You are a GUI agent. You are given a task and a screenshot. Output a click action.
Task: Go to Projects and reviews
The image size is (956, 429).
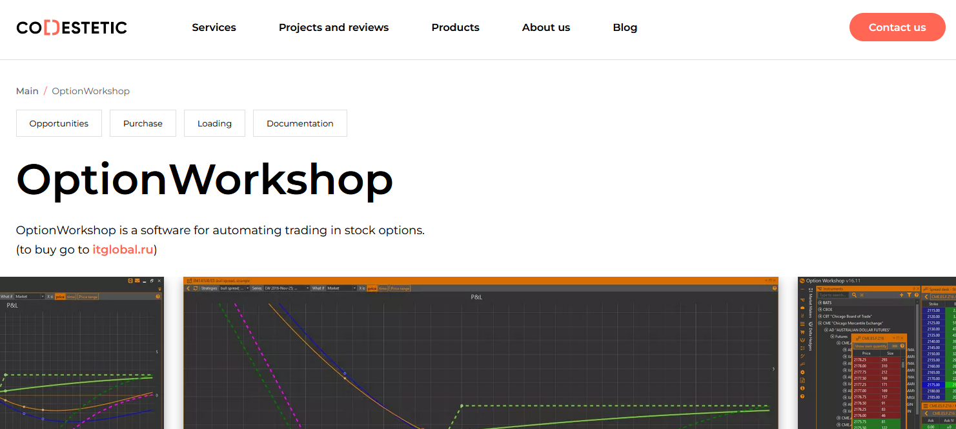[334, 27]
